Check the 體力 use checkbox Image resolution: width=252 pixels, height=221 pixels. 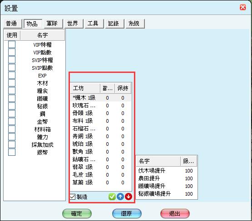tap(12, 137)
